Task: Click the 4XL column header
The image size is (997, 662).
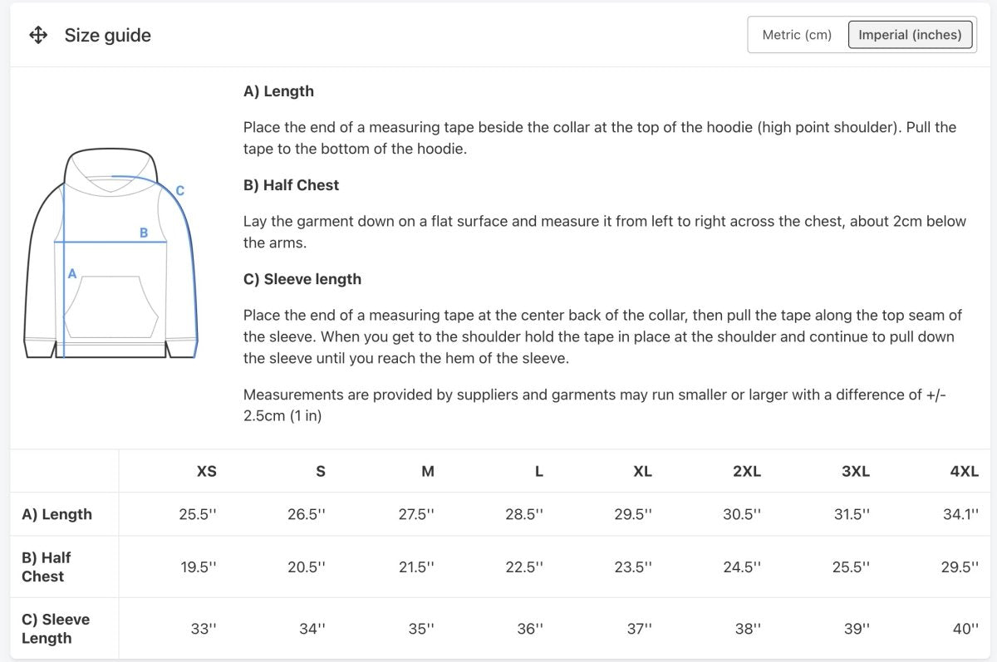Action: click(964, 471)
